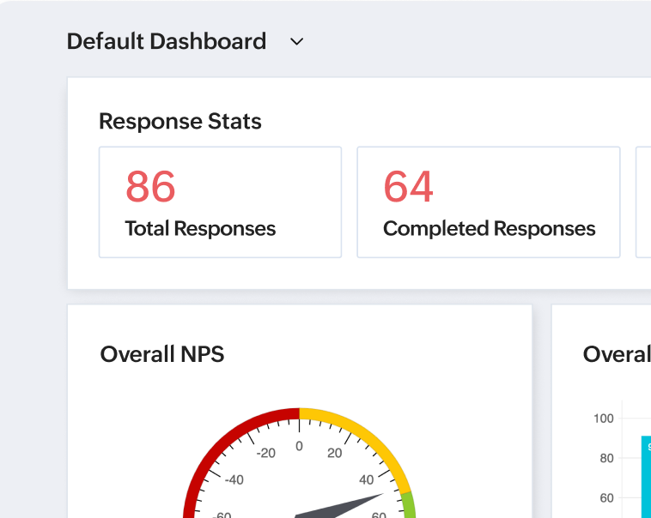The width and height of the screenshot is (651, 518).
Task: Click the chart axis label 100
Action: click(x=604, y=419)
